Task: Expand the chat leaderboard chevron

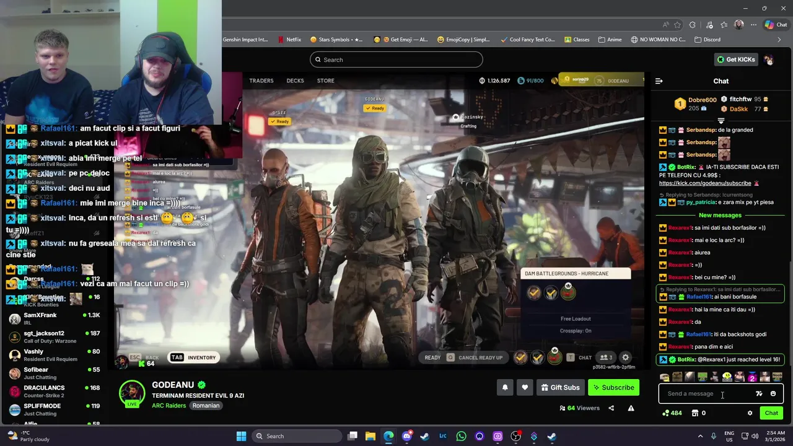Action: tap(721, 120)
